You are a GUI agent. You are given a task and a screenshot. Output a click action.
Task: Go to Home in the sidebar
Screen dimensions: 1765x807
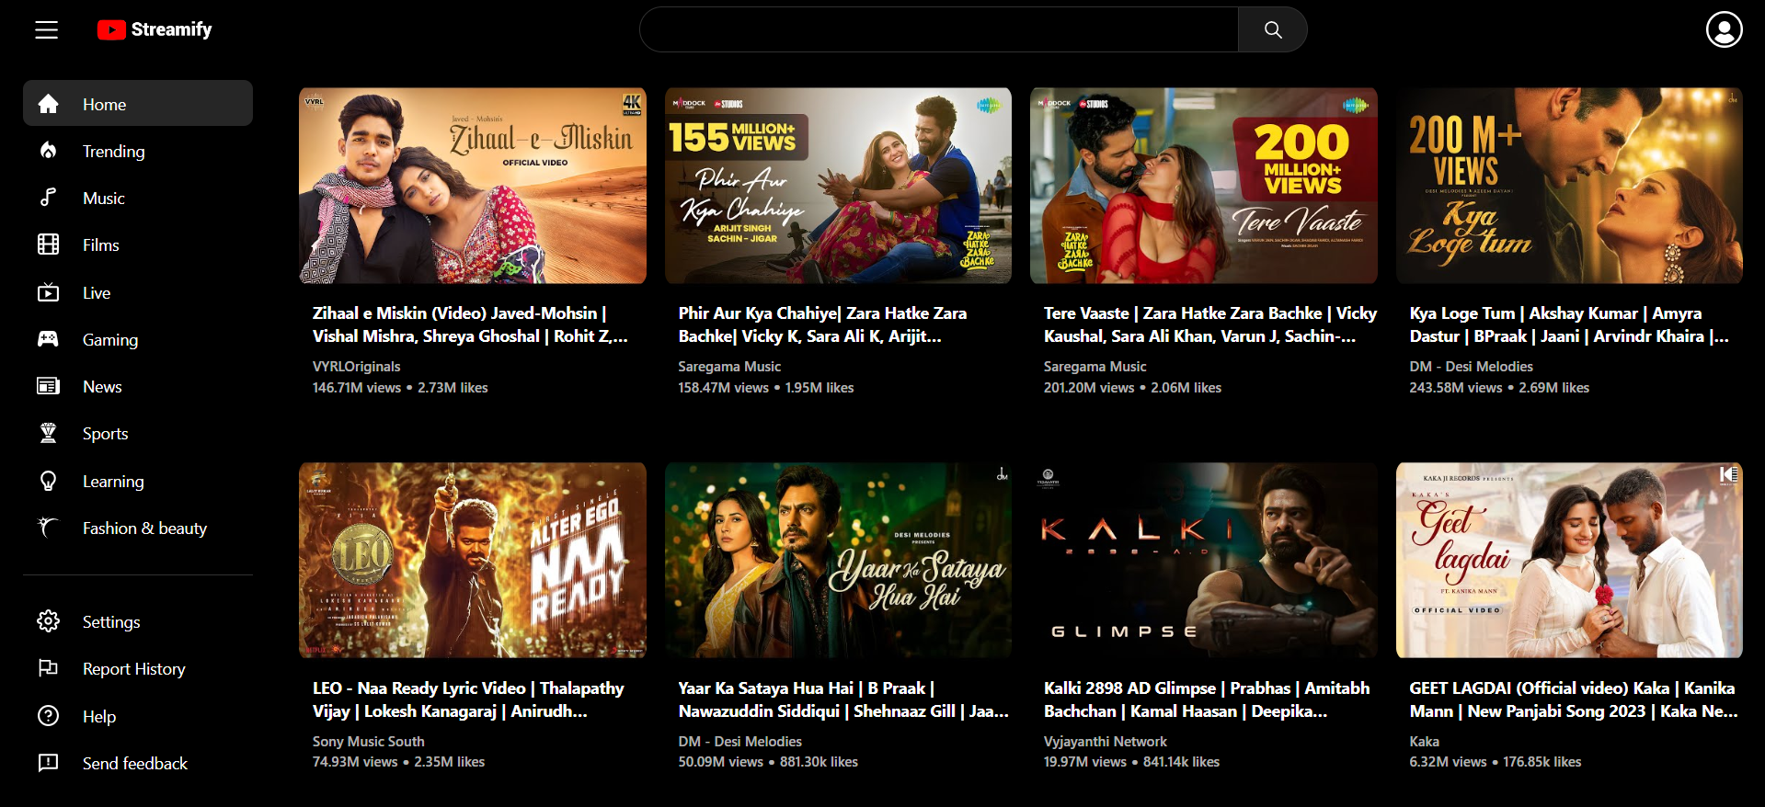point(138,103)
